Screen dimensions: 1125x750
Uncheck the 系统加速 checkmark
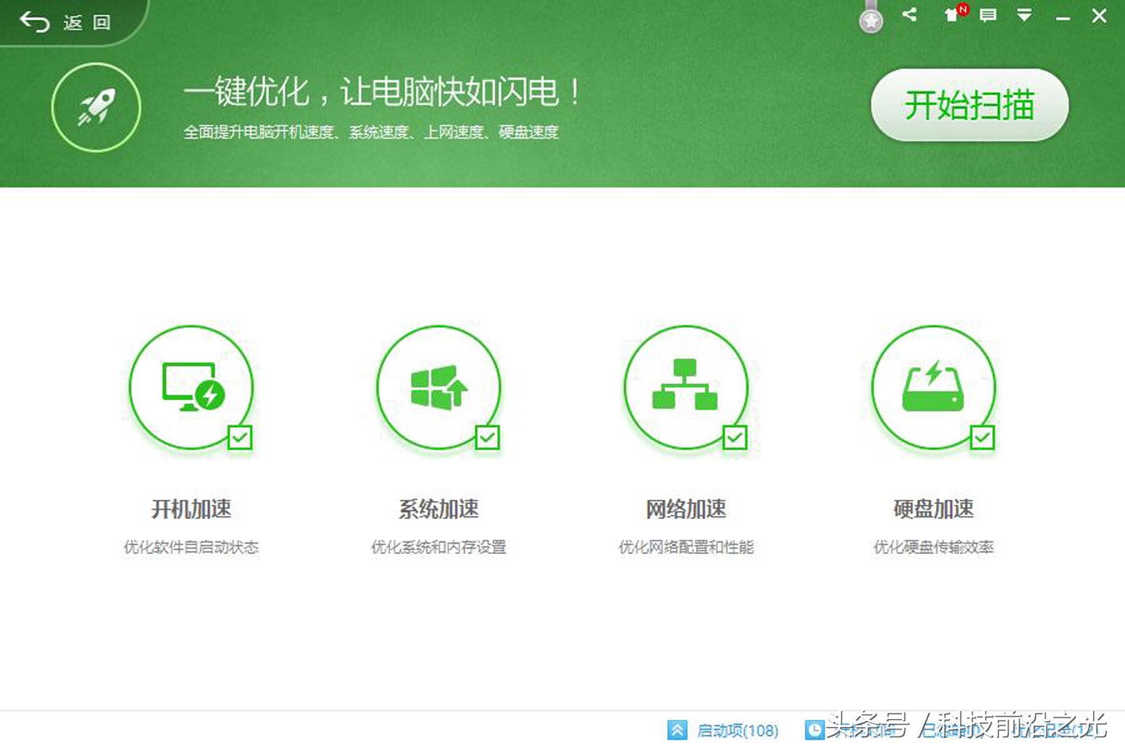(x=487, y=437)
